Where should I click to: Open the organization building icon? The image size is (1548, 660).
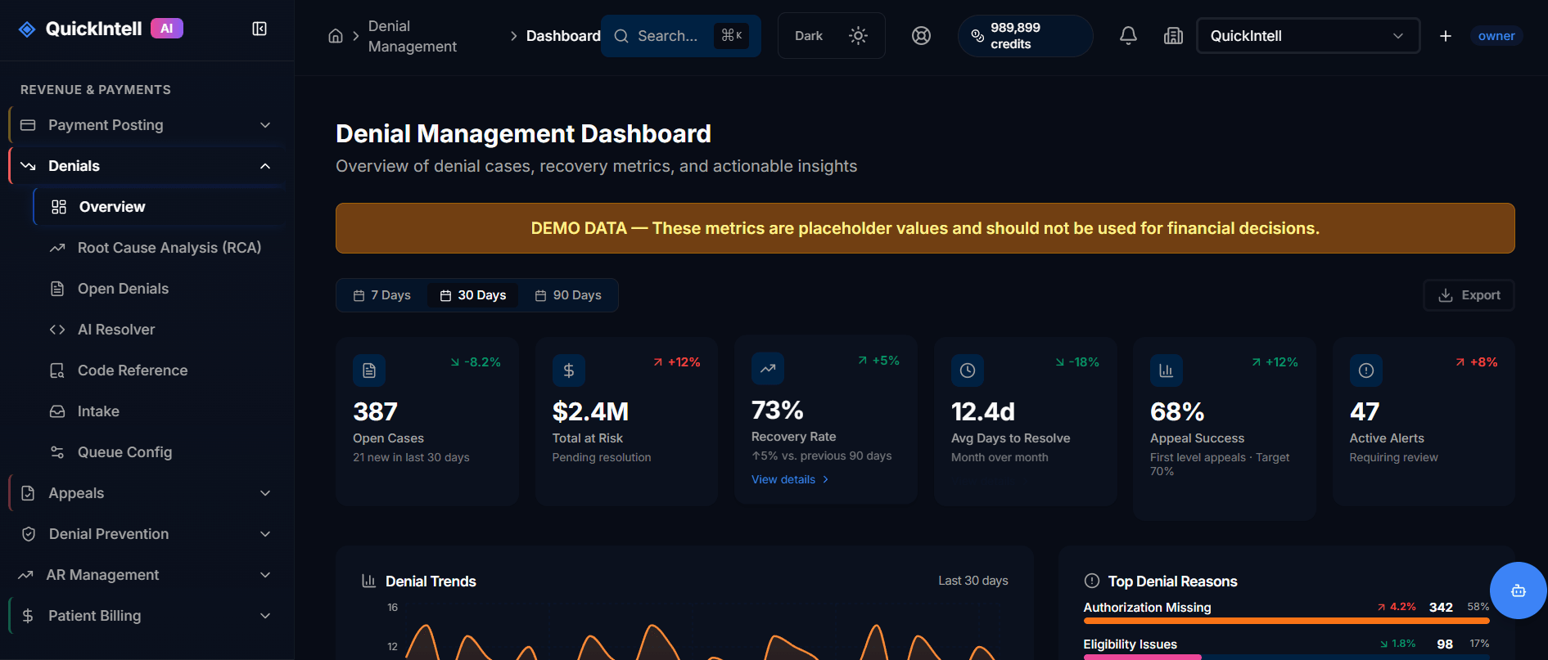click(x=1173, y=36)
